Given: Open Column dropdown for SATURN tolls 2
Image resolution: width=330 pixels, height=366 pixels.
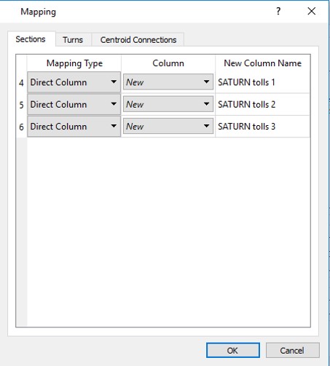Looking at the screenshot, I should 168,104.
